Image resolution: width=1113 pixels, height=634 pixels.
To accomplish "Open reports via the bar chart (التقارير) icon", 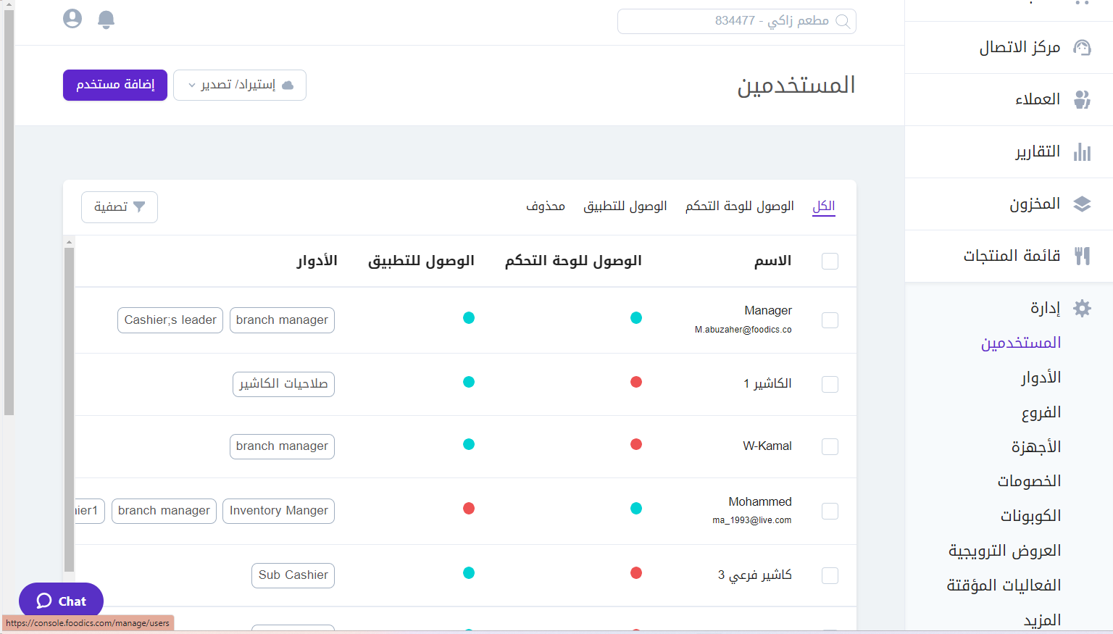I will pyautogui.click(x=1083, y=152).
